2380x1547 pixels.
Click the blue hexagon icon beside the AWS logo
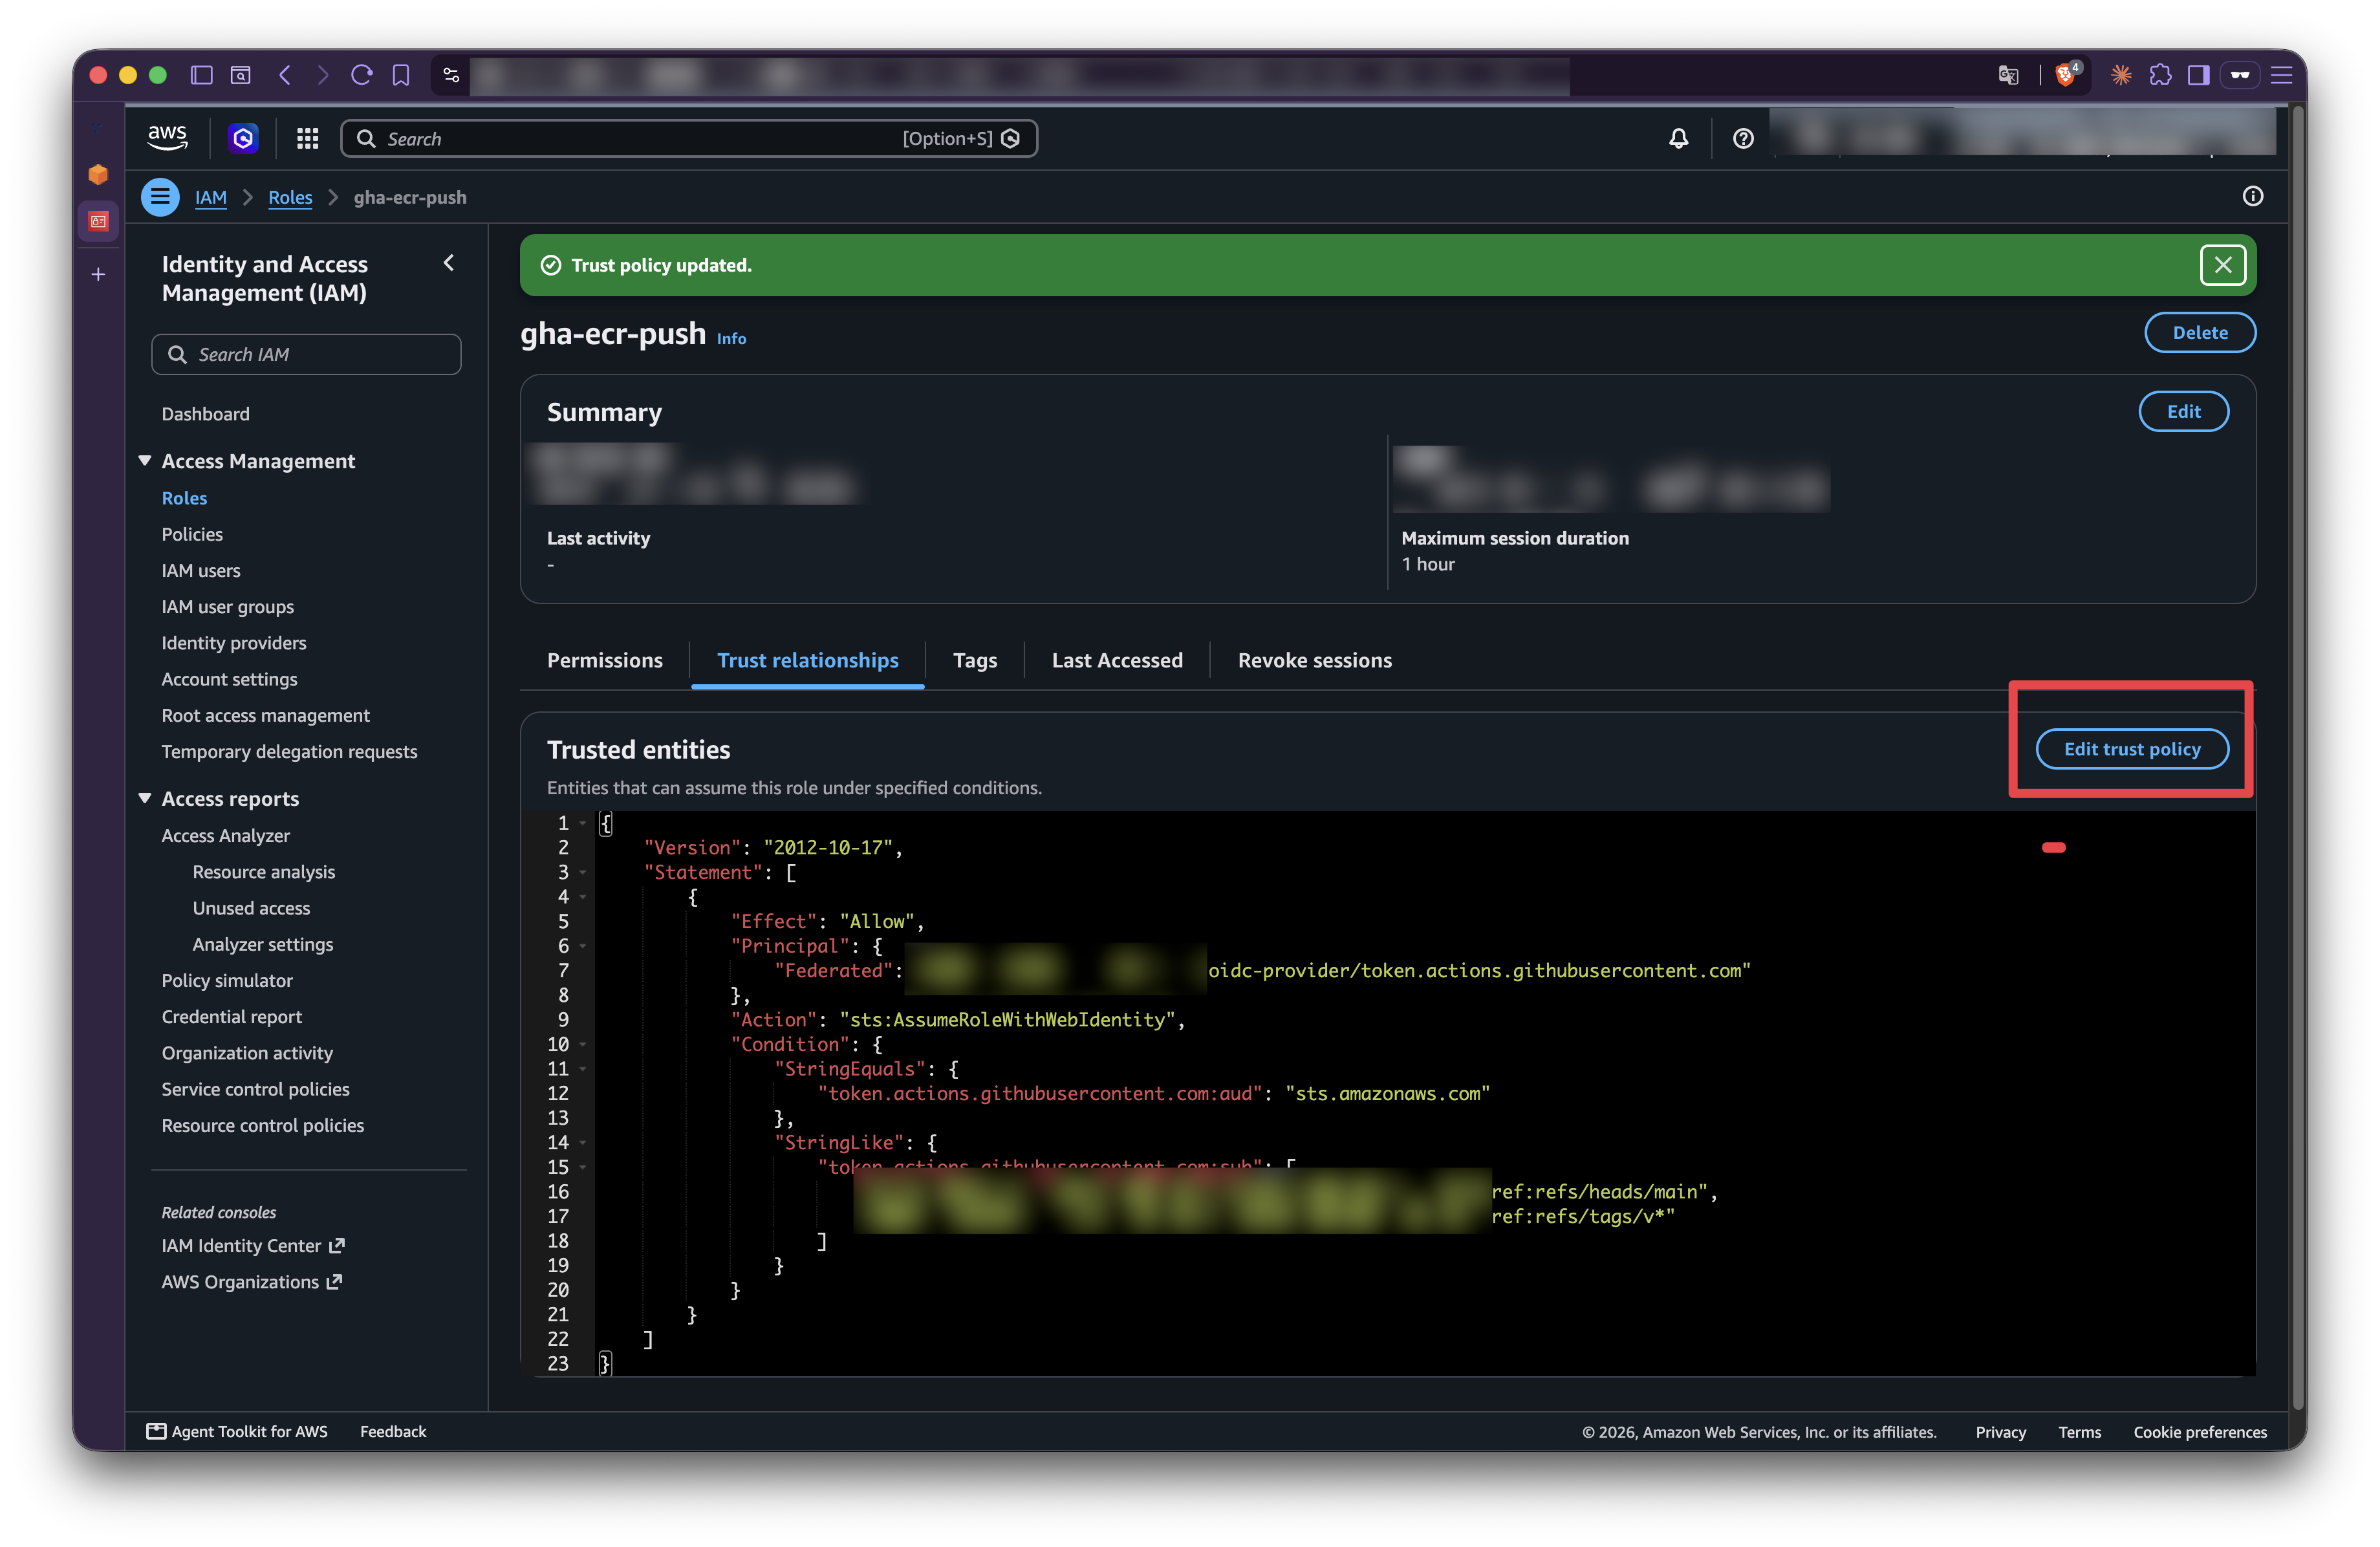243,138
